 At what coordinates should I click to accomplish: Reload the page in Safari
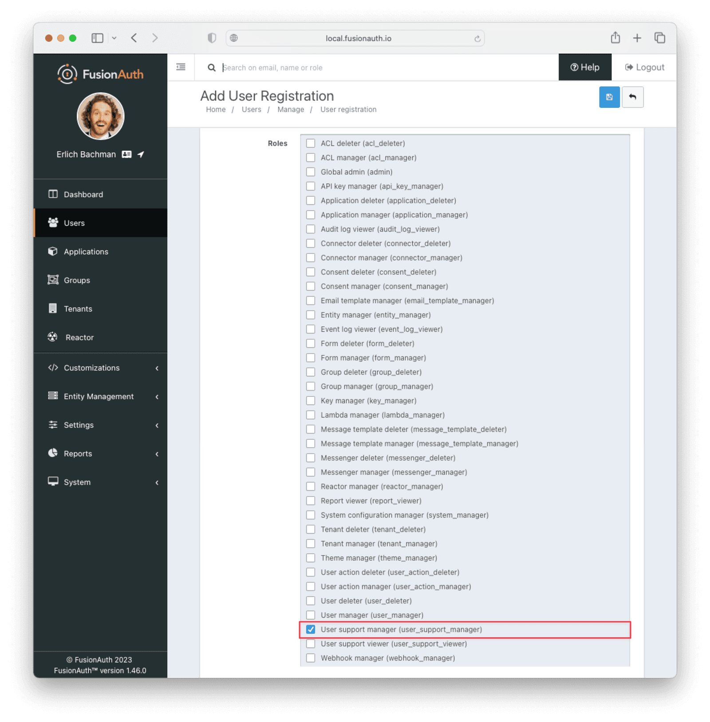(477, 39)
